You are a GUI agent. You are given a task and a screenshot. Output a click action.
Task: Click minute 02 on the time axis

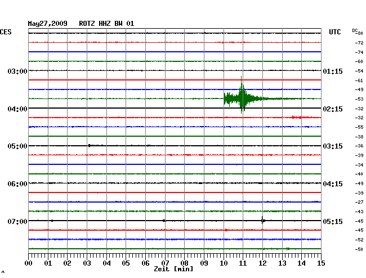[67, 263]
